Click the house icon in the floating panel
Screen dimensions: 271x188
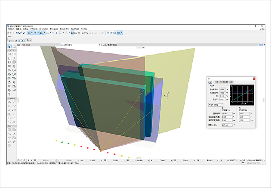pos(210,82)
